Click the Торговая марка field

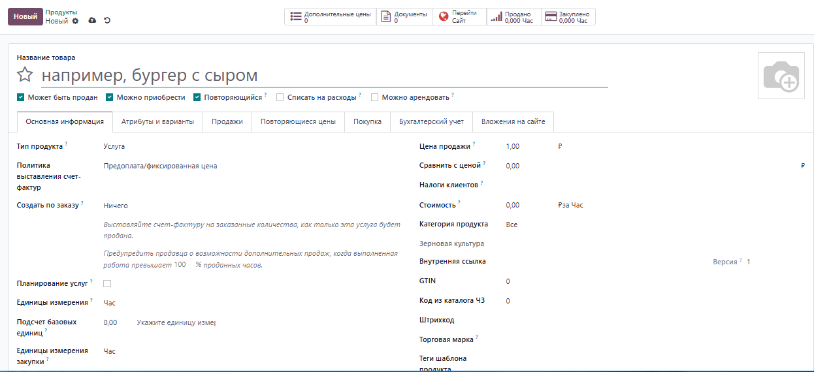[655, 339]
